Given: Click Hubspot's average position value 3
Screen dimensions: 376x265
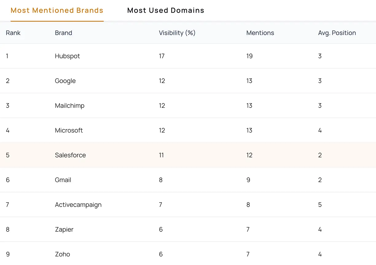Looking at the screenshot, I should (320, 56).
